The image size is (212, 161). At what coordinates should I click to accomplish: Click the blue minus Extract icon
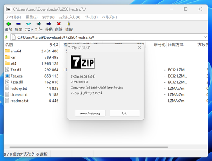tap(18, 24)
